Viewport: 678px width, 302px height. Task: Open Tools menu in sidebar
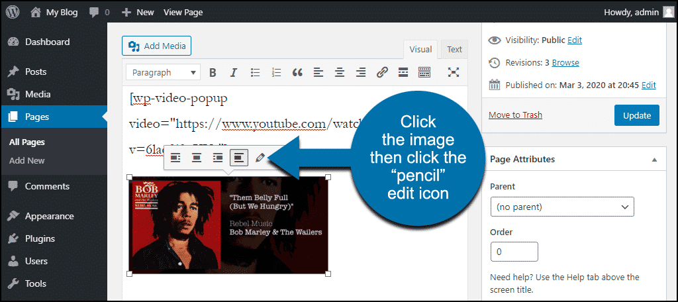tap(54, 284)
